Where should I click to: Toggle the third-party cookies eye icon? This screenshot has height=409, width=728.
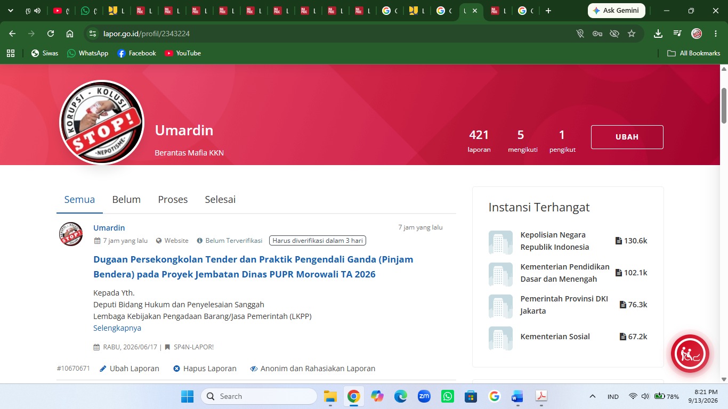614,34
